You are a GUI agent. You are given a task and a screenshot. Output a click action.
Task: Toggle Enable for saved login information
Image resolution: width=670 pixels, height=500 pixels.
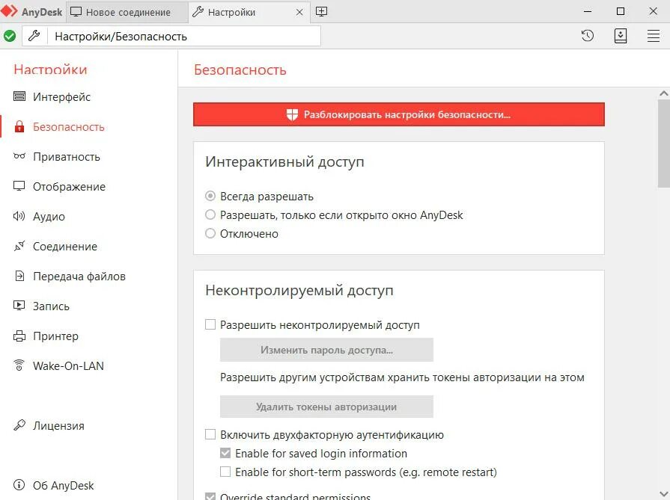225,453
